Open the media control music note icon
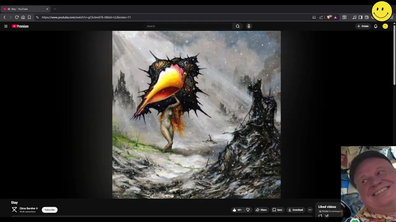396x222 pixels. 354,17
